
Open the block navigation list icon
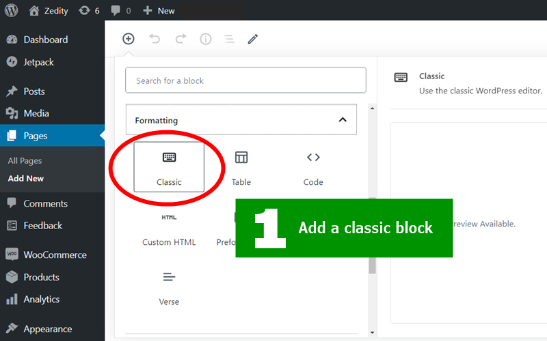point(229,39)
